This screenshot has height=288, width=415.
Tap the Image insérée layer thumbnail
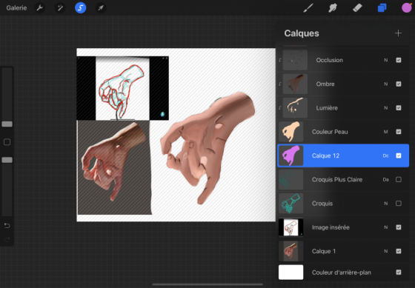(290, 227)
